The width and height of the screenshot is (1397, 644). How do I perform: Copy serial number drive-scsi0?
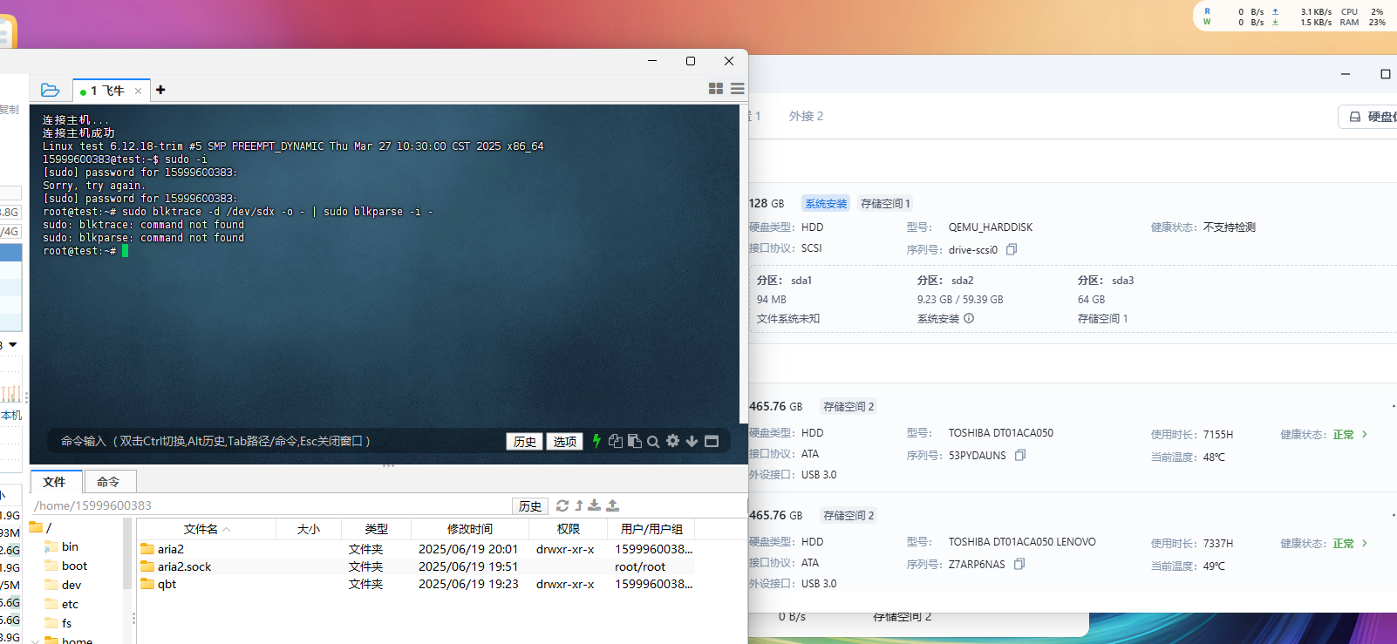point(1012,249)
